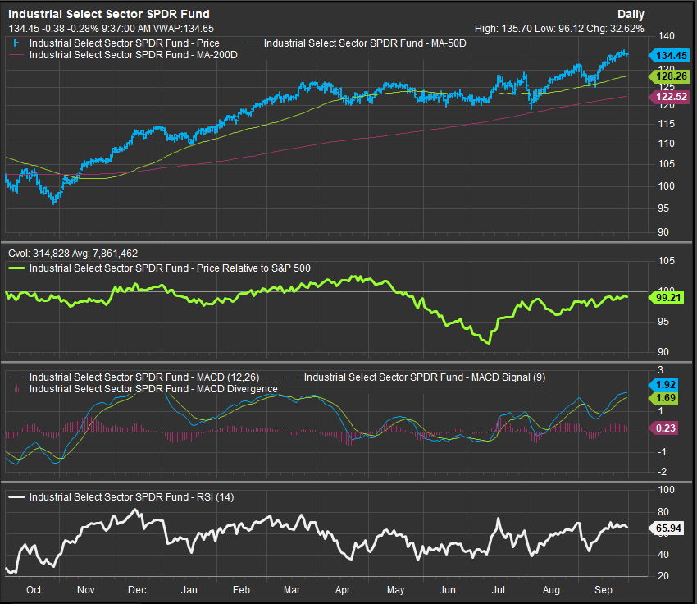Click the 140 price axis label
The image size is (697, 604).
[667, 36]
